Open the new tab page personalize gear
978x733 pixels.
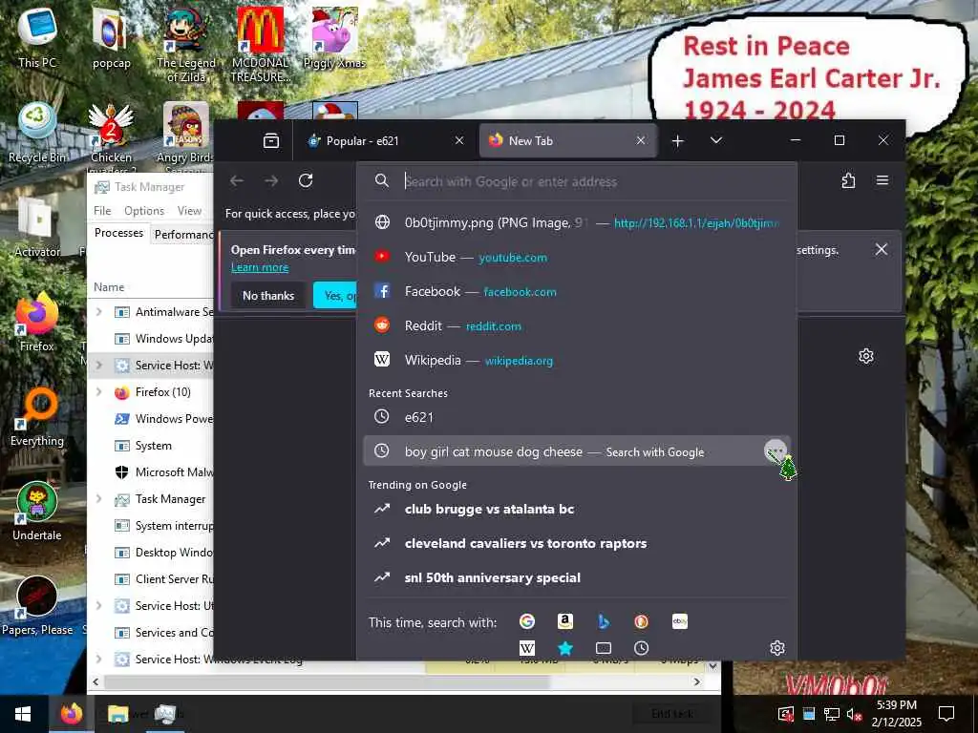coord(865,356)
